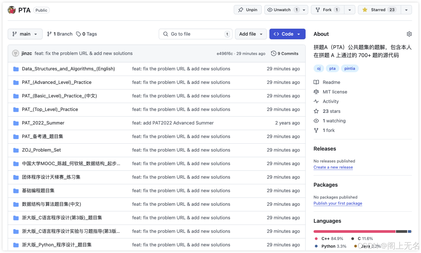Click the jinzc commit author avatar
The height and width of the screenshot is (253, 421).
(16, 53)
